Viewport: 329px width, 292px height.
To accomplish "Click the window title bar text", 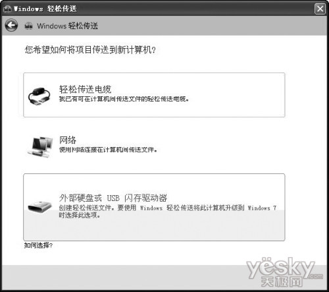I will [x=45, y=9].
